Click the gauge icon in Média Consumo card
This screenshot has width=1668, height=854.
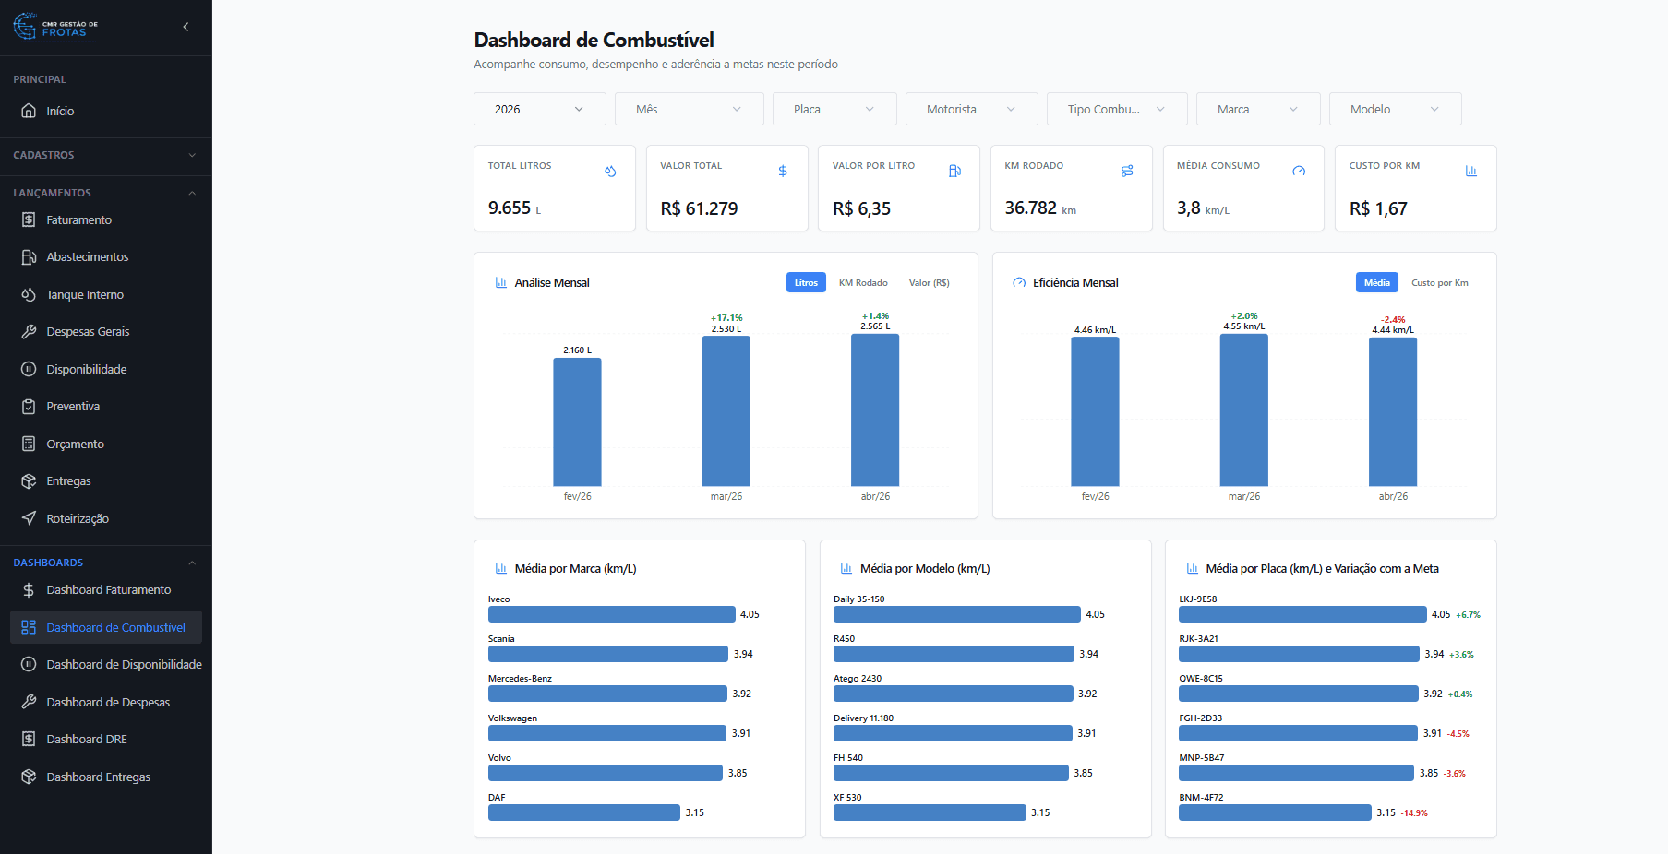coord(1299,171)
